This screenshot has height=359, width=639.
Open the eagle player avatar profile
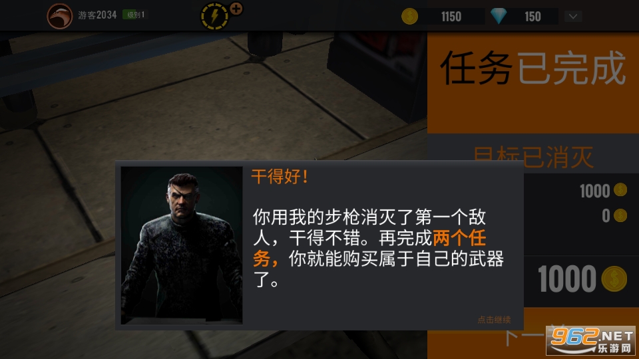59,16
